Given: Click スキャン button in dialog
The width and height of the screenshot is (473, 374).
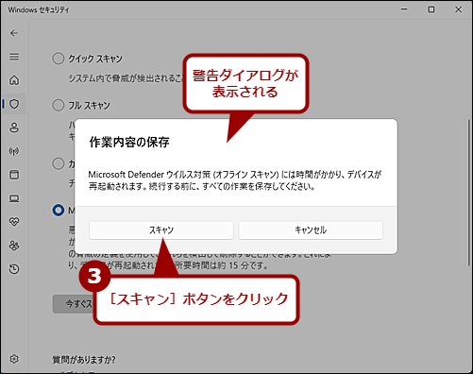Looking at the screenshot, I should [161, 230].
